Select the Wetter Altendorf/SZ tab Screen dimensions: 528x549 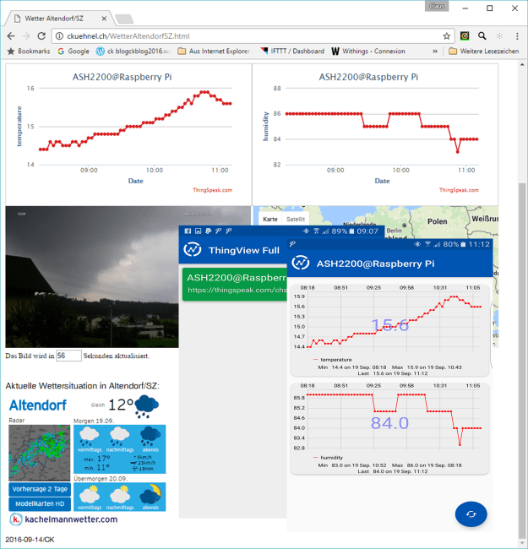click(x=59, y=19)
